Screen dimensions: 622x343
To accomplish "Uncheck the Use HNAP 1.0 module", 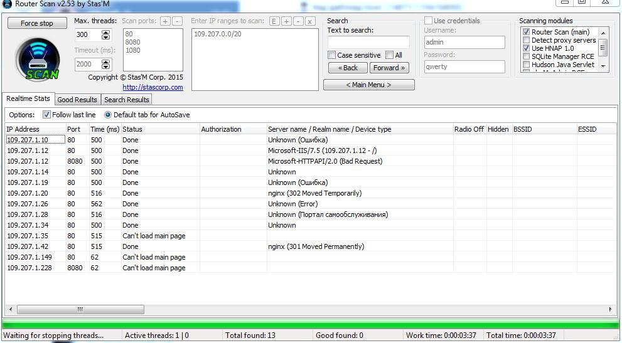I will click(x=527, y=48).
